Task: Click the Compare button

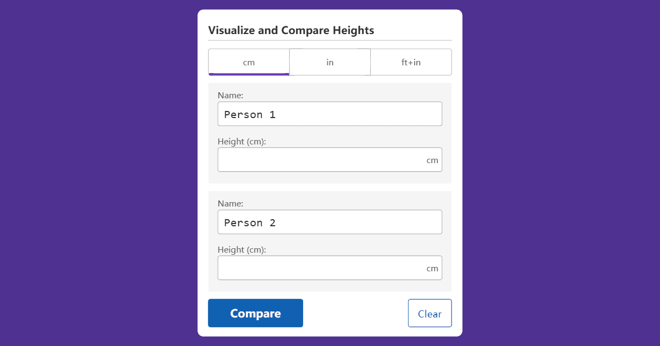Action: coord(255,312)
